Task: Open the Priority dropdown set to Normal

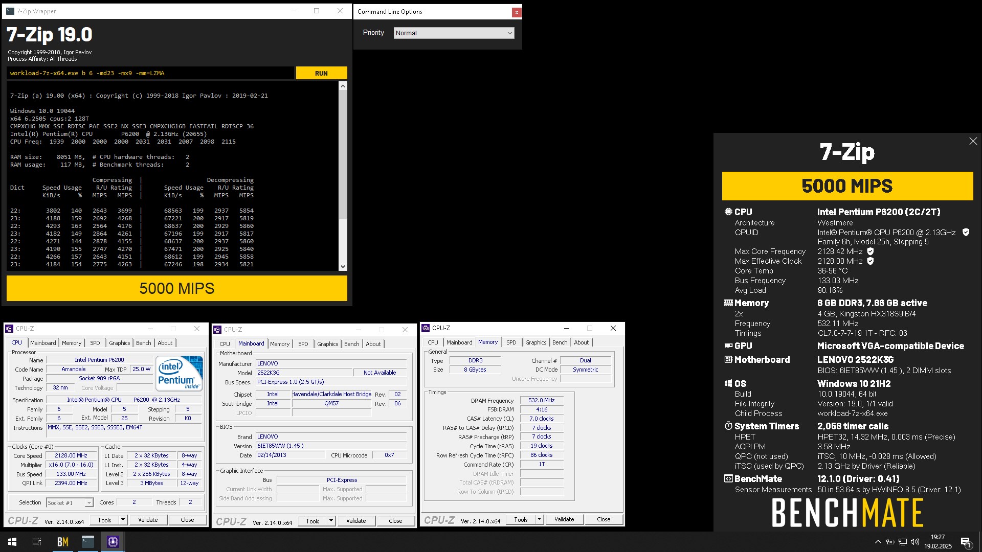Action: [x=454, y=33]
